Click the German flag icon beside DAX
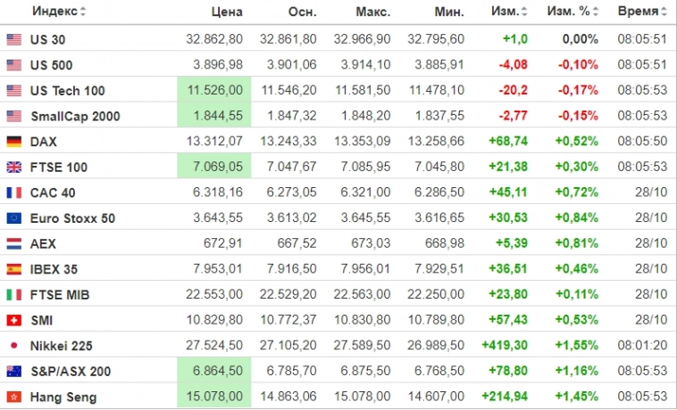 (x=14, y=142)
